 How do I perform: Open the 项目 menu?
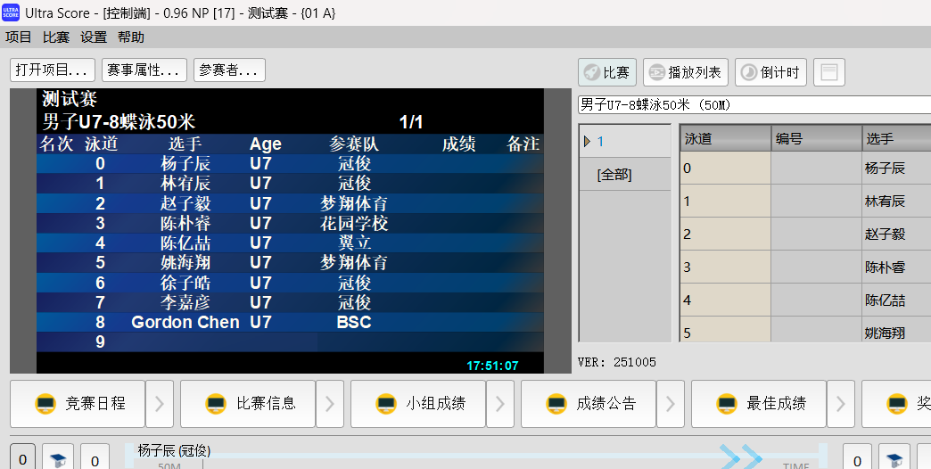(x=19, y=37)
